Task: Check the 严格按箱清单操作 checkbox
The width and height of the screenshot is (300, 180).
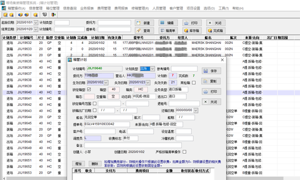Action: click(184, 152)
